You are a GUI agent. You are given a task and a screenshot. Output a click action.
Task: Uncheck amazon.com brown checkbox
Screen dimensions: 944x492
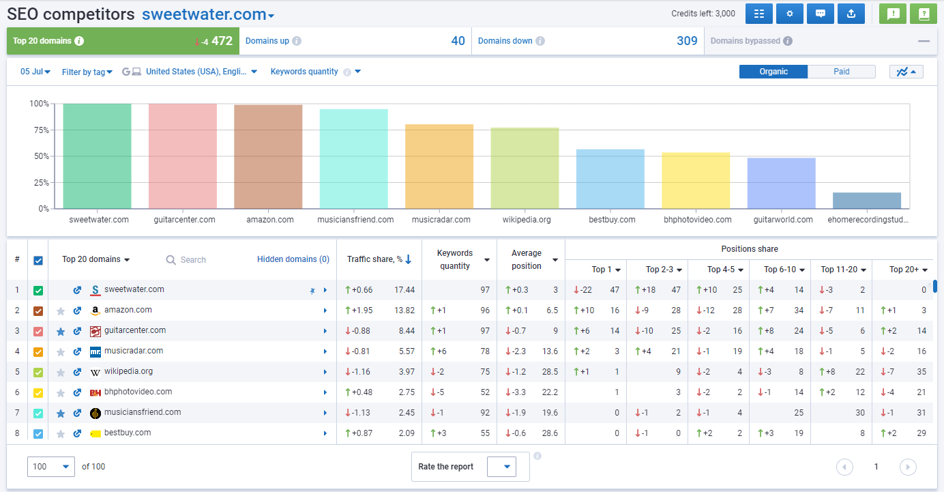(38, 311)
